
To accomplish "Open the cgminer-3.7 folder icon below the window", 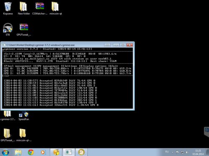I will 8,115.
